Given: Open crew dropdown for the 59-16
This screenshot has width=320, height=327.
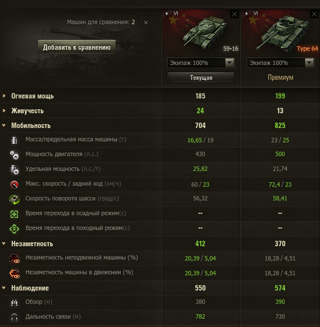Looking at the screenshot, I should point(229,63).
